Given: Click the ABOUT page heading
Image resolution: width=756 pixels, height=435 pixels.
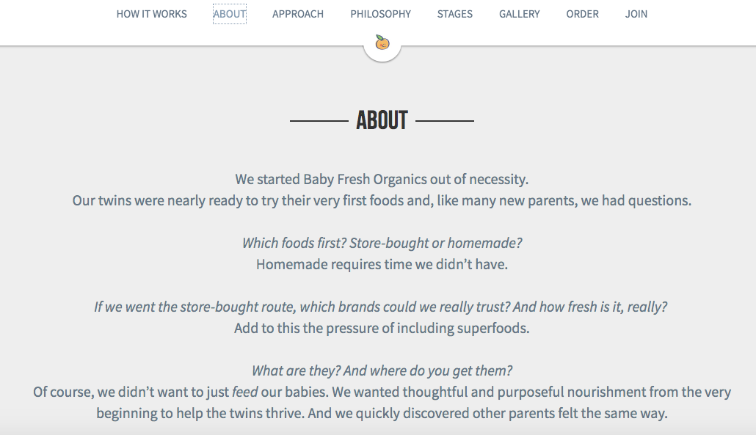Looking at the screenshot, I should click(382, 120).
